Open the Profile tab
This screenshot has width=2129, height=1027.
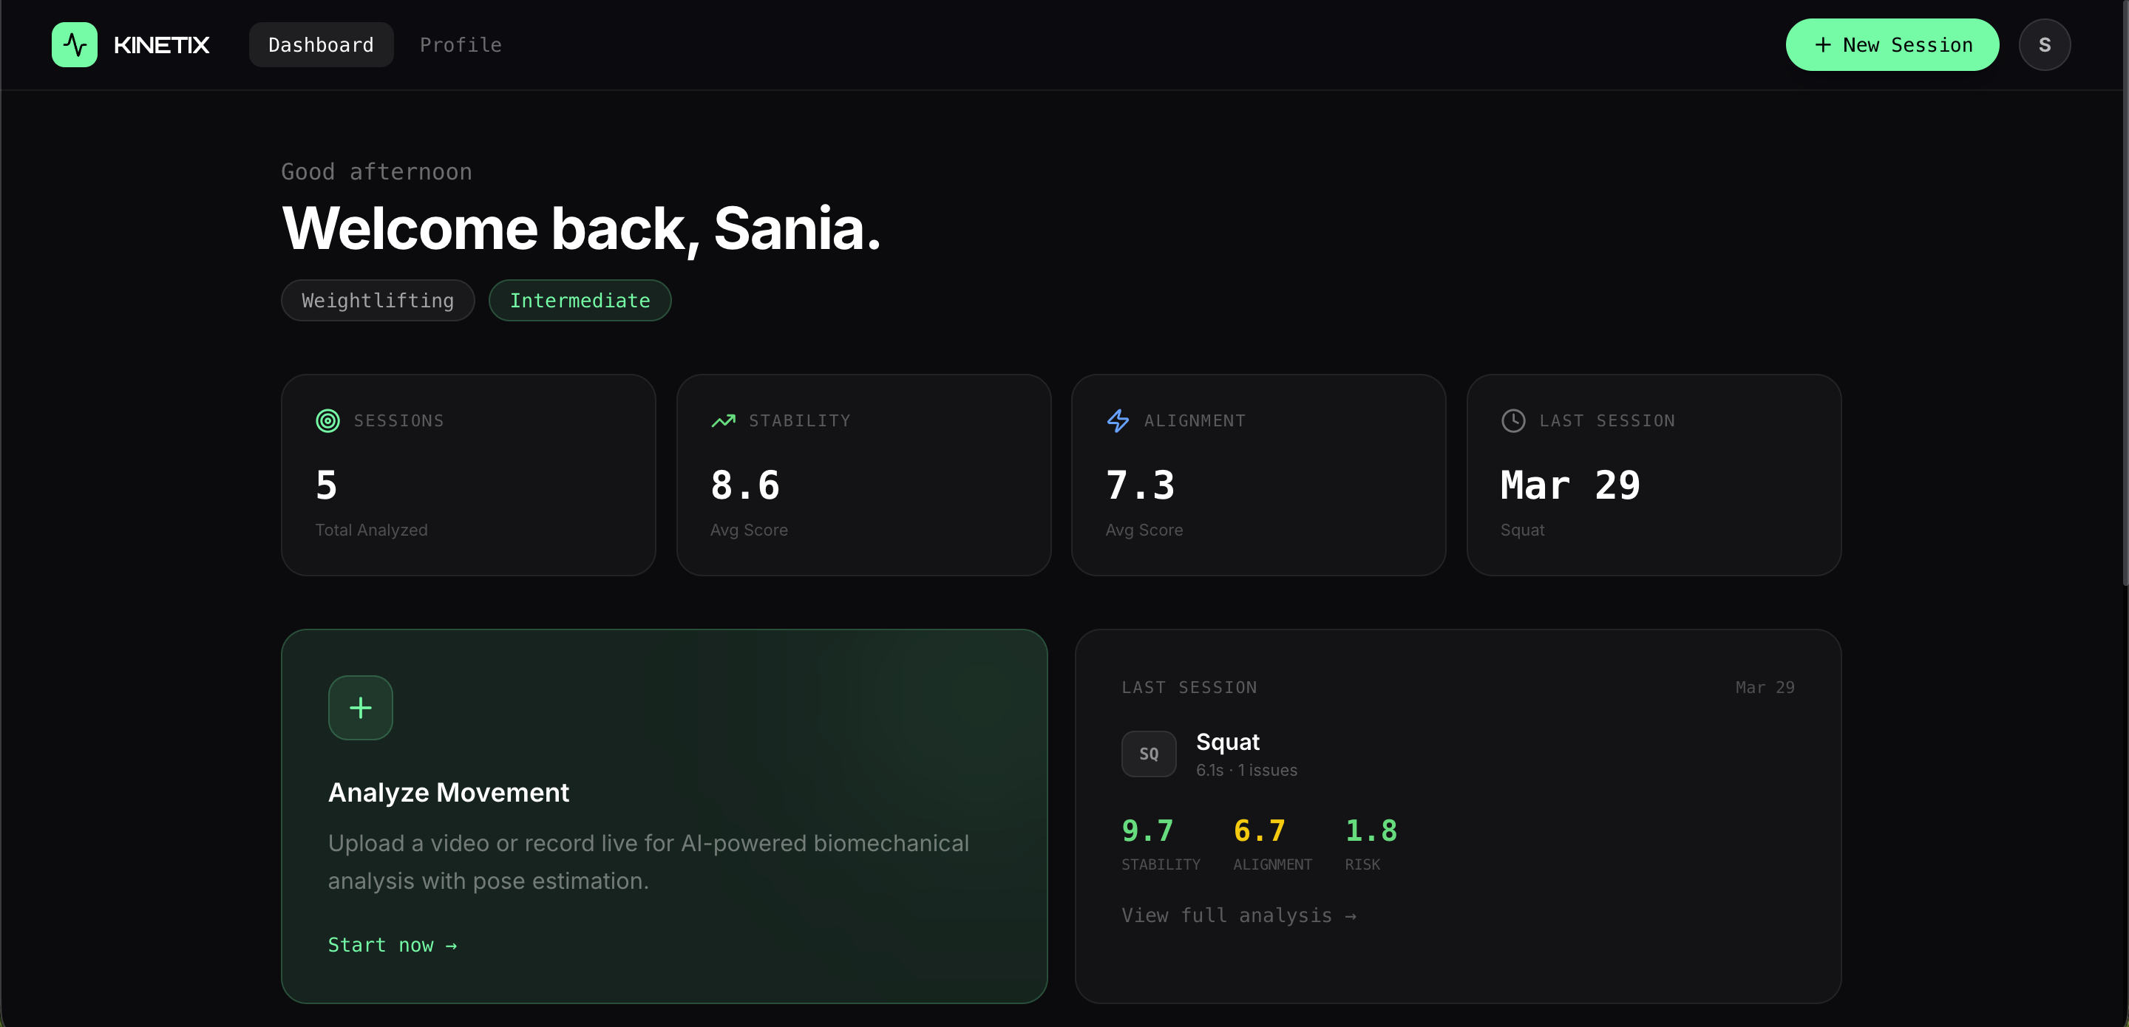[461, 44]
